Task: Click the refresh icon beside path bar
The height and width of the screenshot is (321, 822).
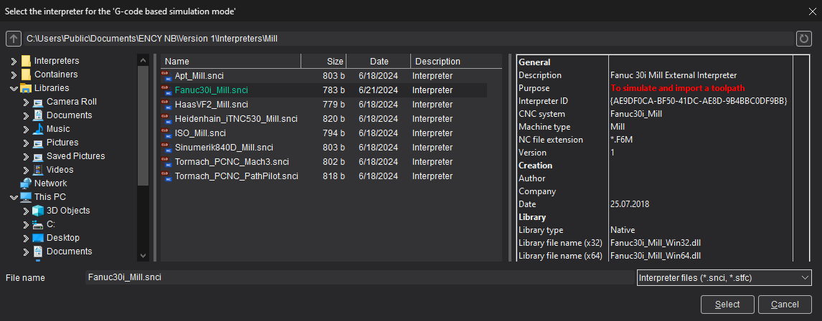Action: [x=803, y=38]
